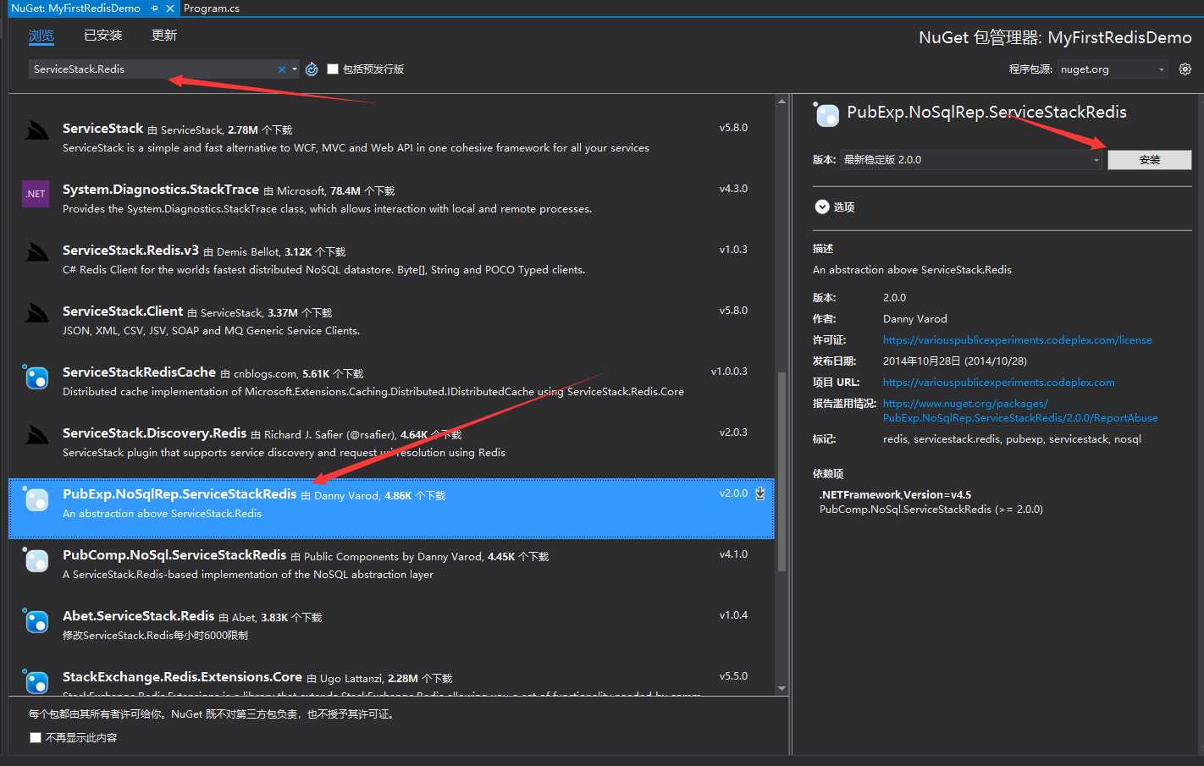Select the ServiceStack.Client package title
The width and height of the screenshot is (1204, 766).
coord(123,311)
